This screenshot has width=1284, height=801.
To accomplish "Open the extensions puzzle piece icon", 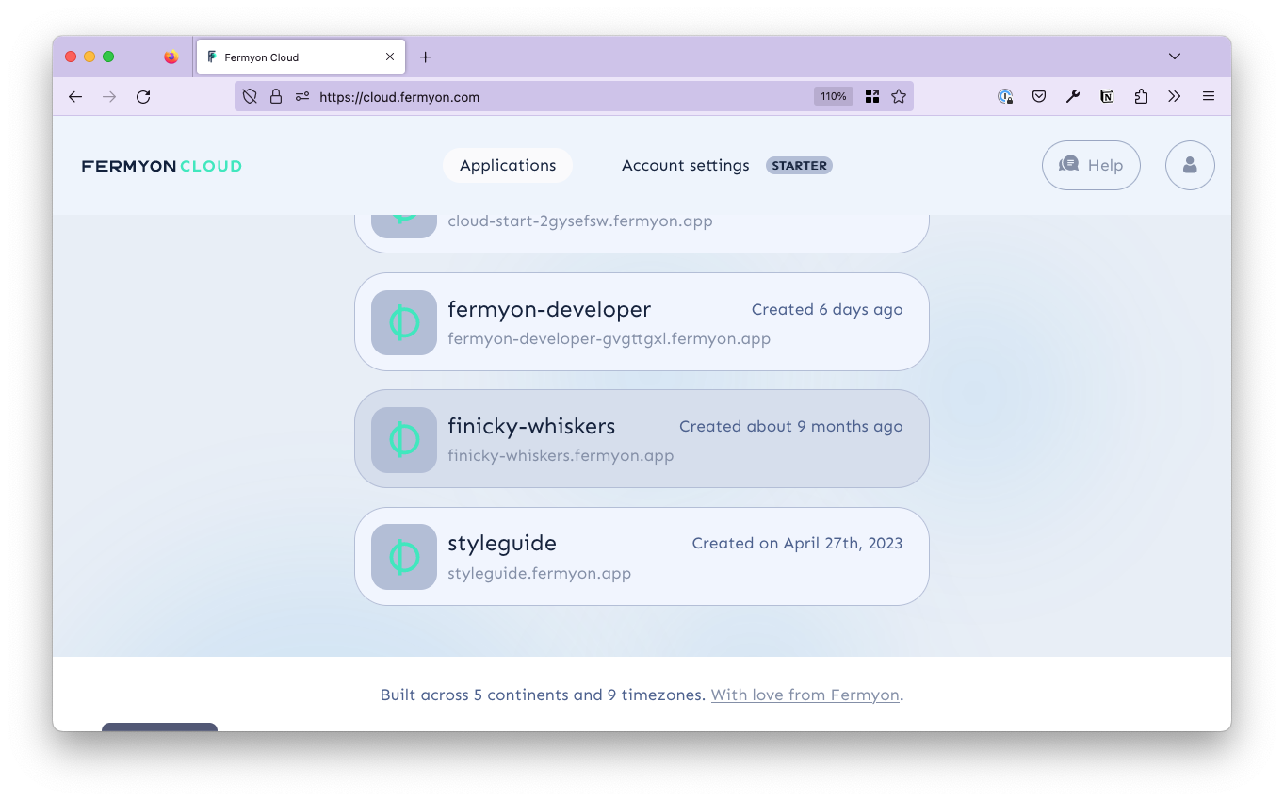I will click(1141, 96).
